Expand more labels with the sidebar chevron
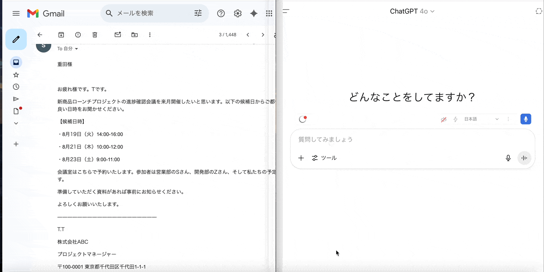 (16, 123)
